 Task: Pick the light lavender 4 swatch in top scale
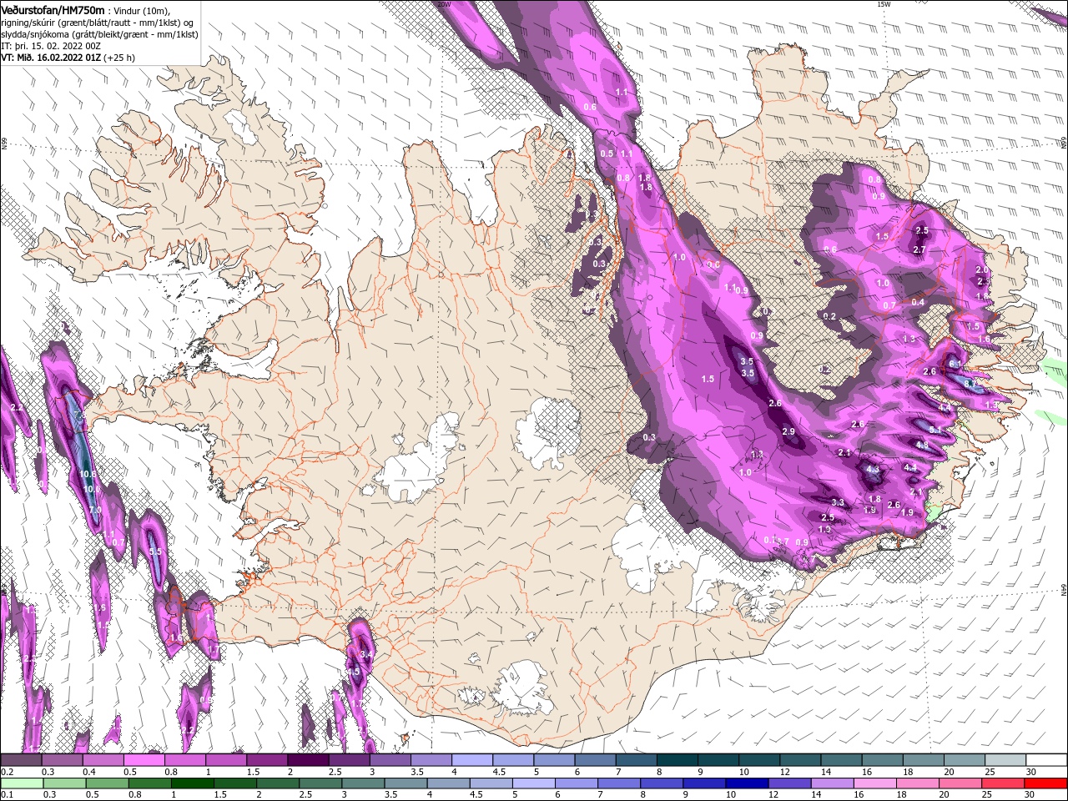(472, 760)
